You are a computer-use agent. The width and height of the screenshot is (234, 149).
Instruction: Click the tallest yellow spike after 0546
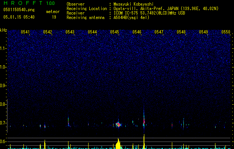tap(144, 142)
